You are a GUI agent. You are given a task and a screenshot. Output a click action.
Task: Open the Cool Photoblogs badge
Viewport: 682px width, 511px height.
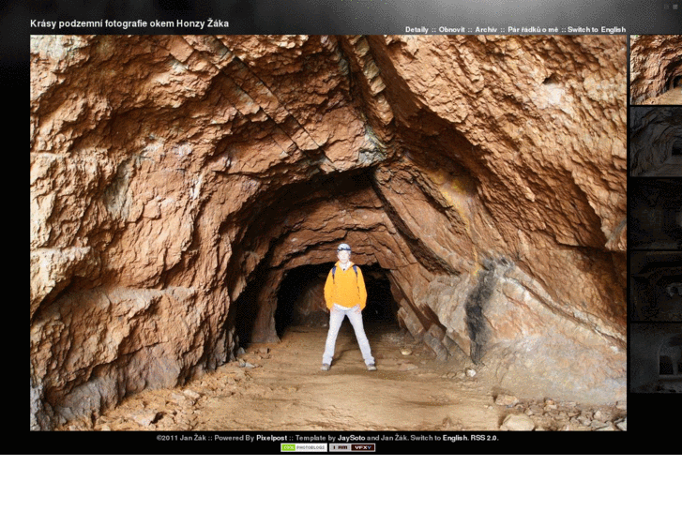pos(304,447)
